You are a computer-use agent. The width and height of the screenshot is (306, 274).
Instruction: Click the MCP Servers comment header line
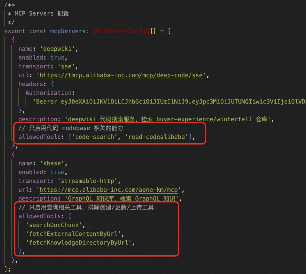tap(38, 14)
